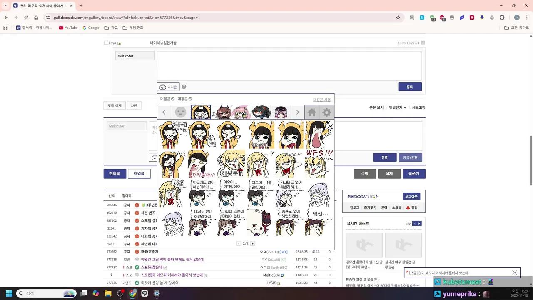This screenshot has height=300, width=533.
Task: Click the red record extension icon
Action: pos(472,17)
